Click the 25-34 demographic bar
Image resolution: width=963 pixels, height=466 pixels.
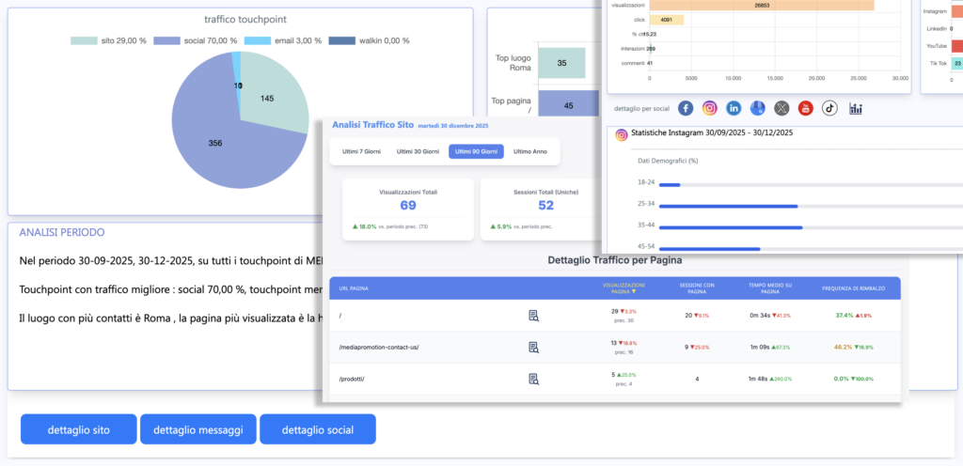(x=729, y=206)
